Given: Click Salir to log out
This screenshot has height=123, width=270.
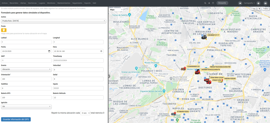Looking at the screenshot, I should point(94,3).
